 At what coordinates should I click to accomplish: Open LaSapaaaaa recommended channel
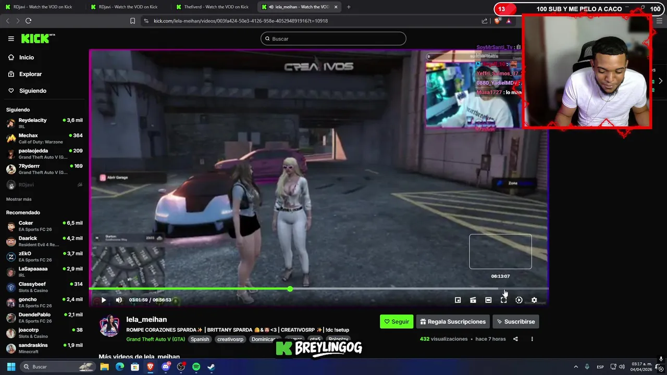click(44, 272)
